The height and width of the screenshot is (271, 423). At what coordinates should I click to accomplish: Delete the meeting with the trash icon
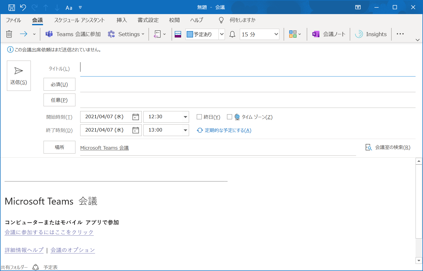[9, 34]
